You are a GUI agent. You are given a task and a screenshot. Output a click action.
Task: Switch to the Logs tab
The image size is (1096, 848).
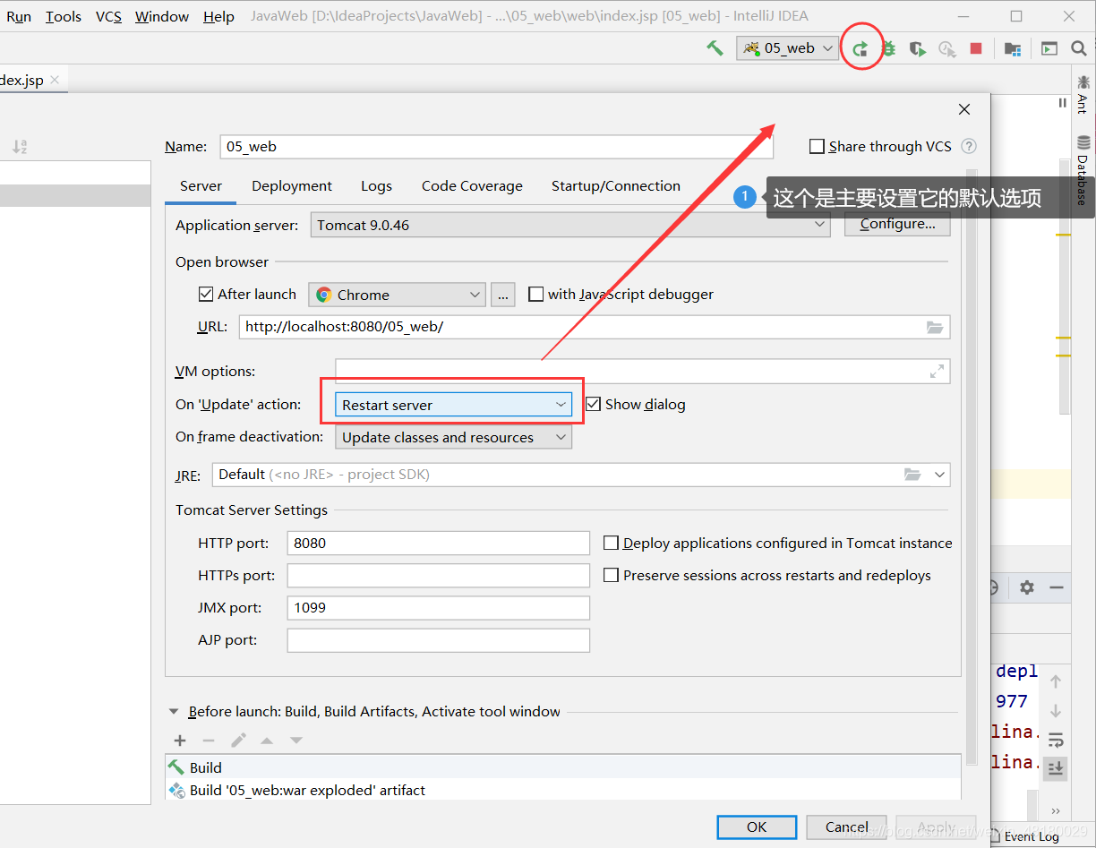[376, 185]
